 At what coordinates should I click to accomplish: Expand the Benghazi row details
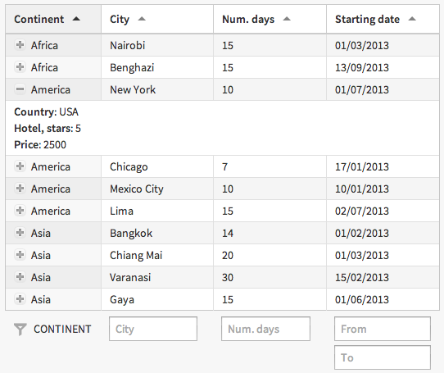click(x=20, y=67)
